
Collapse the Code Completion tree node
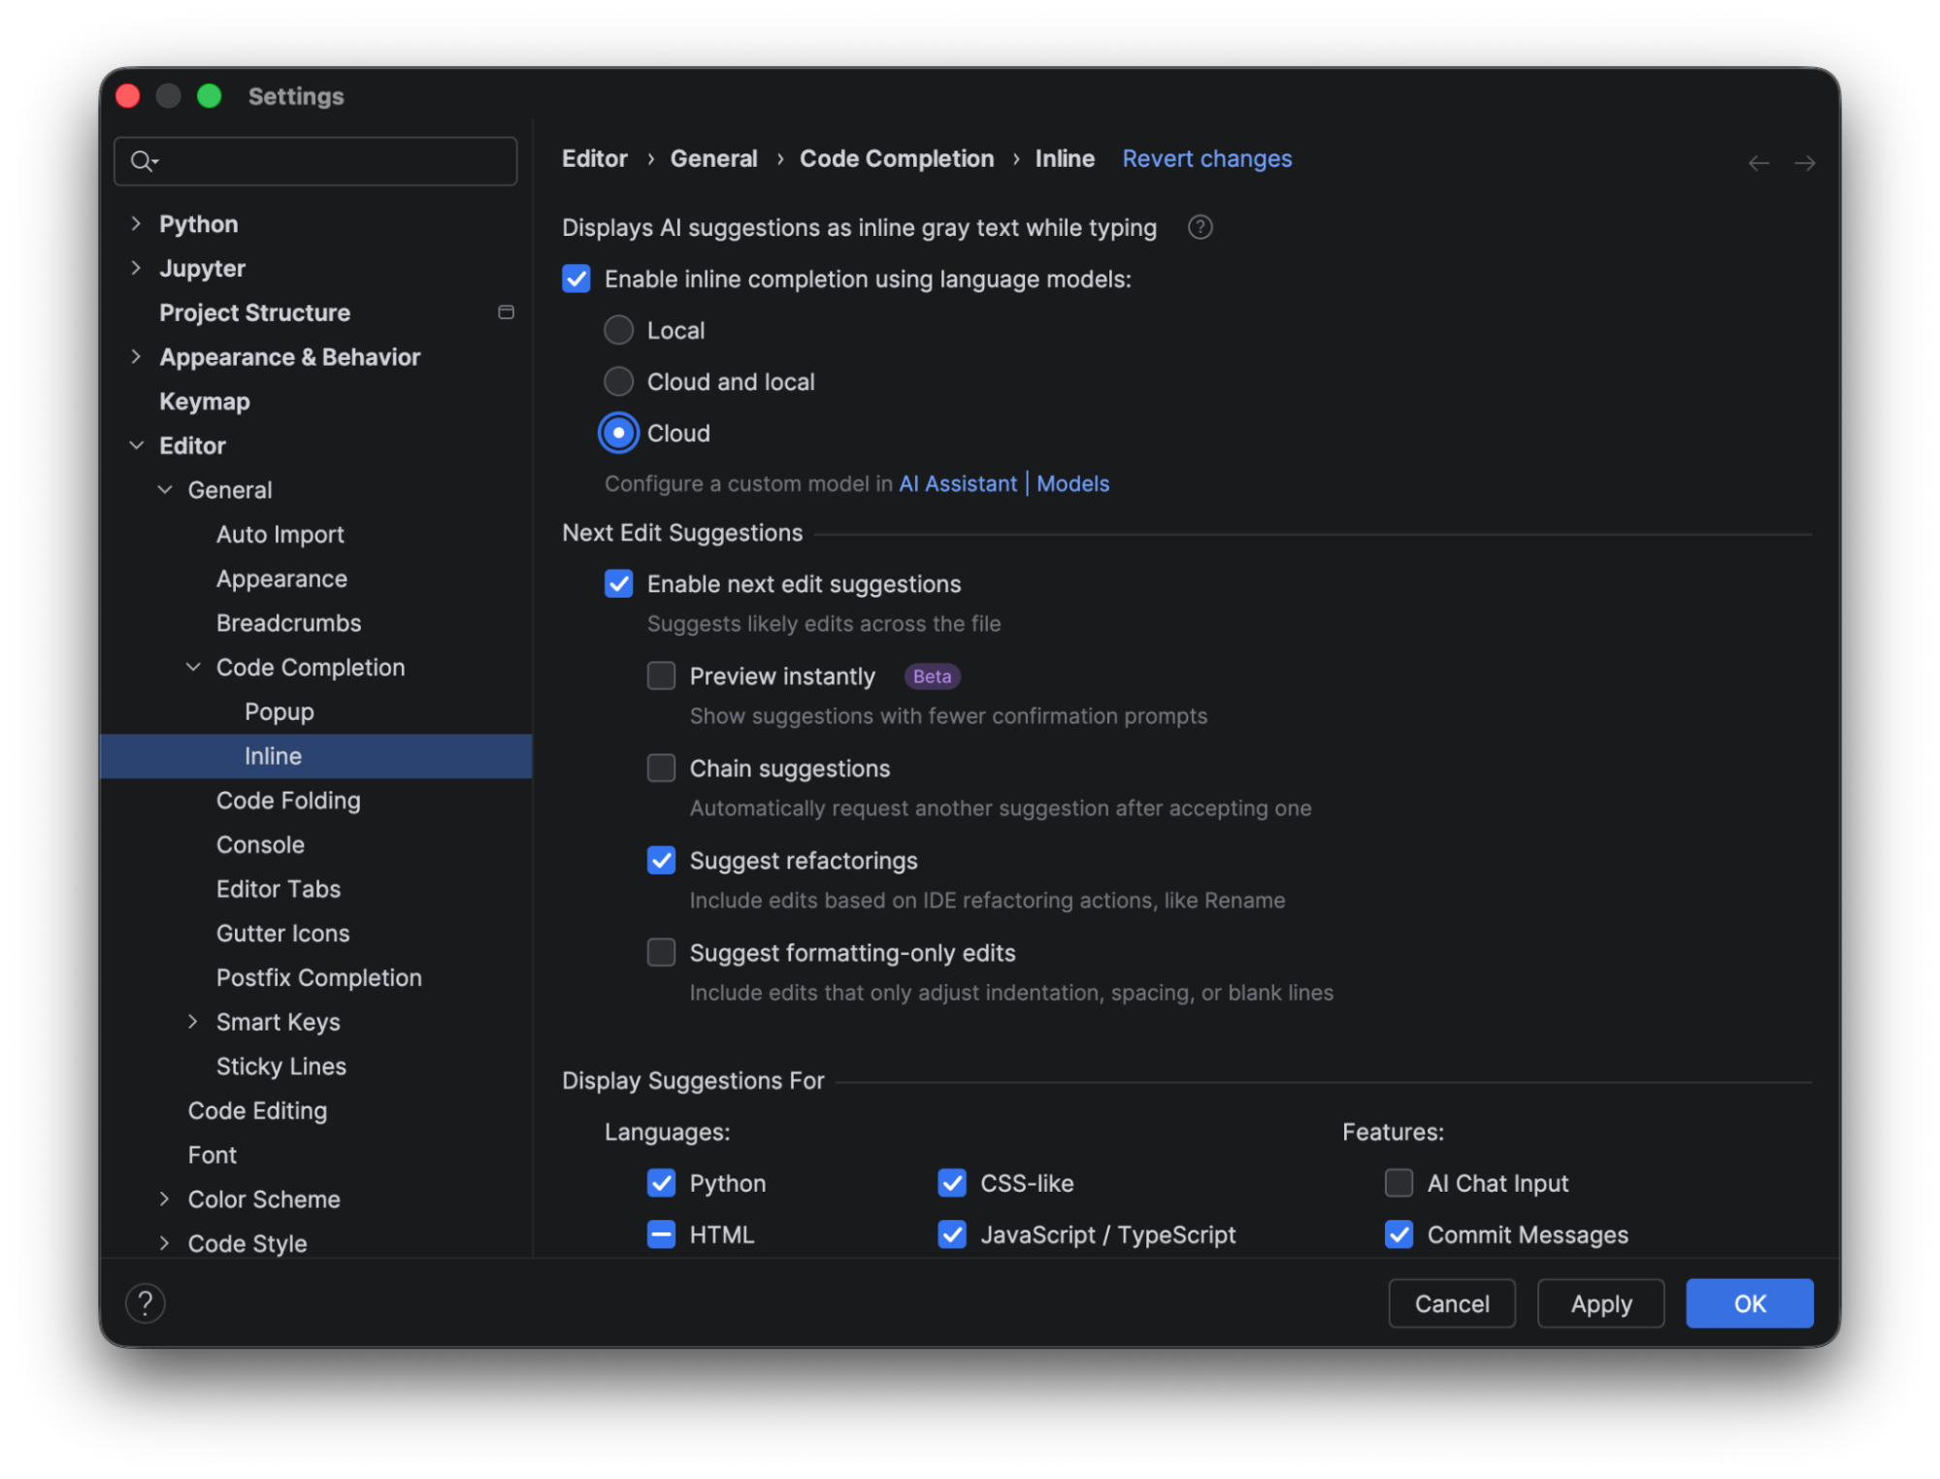coord(193,668)
